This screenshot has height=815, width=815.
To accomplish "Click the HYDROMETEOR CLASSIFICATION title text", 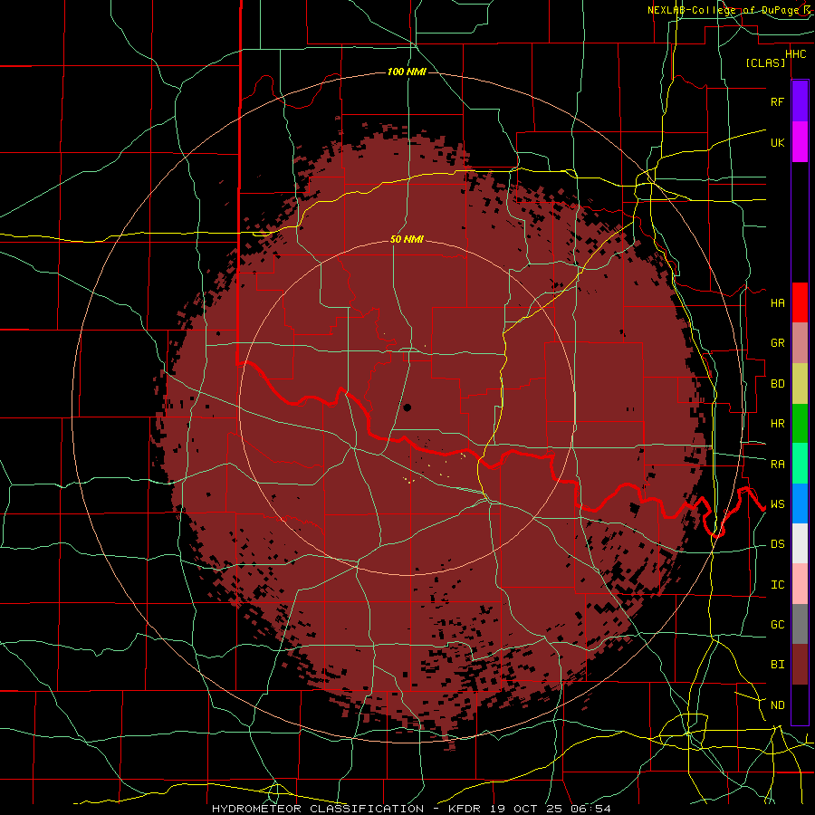I will click(318, 809).
